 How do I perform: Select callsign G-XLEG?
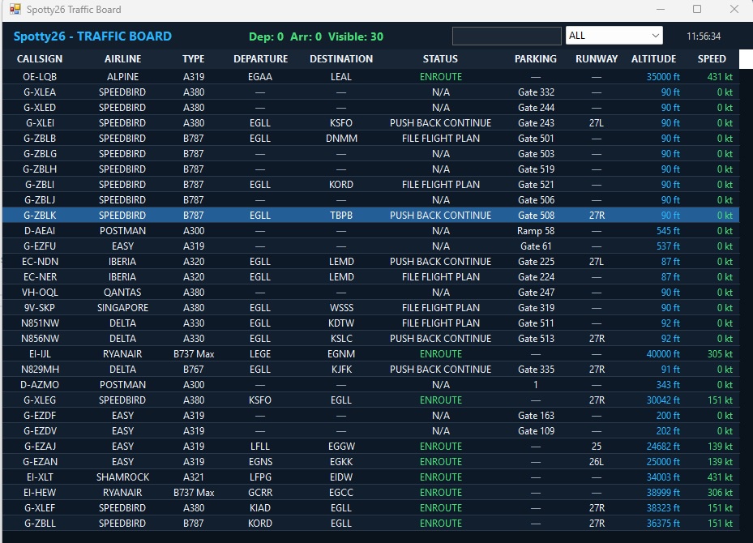pos(40,400)
